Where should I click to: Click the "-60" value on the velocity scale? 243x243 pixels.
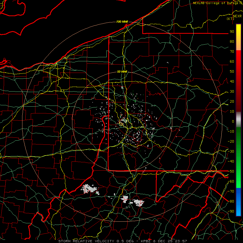(231, 181)
